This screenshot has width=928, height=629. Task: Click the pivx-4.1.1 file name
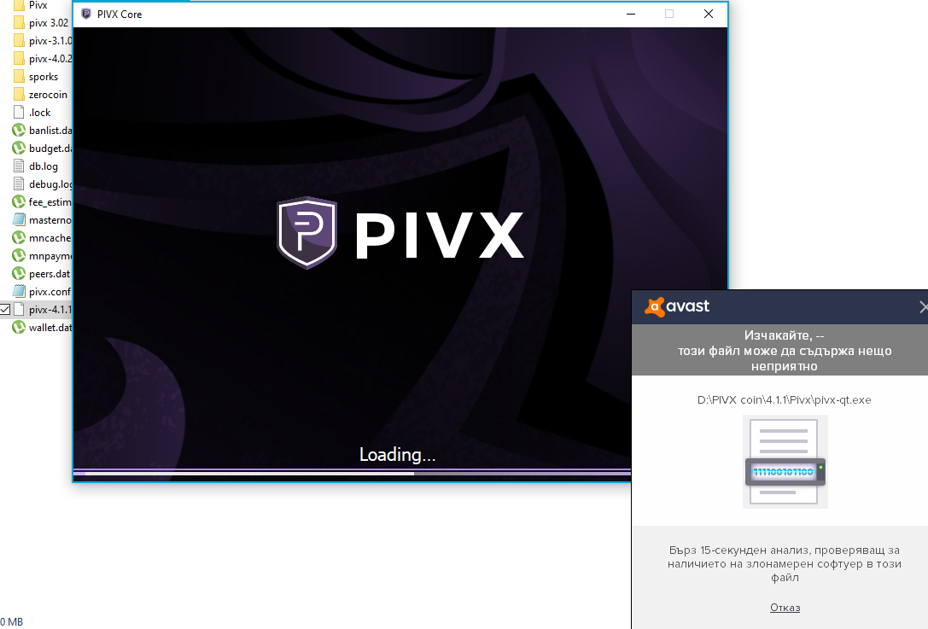tap(50, 310)
